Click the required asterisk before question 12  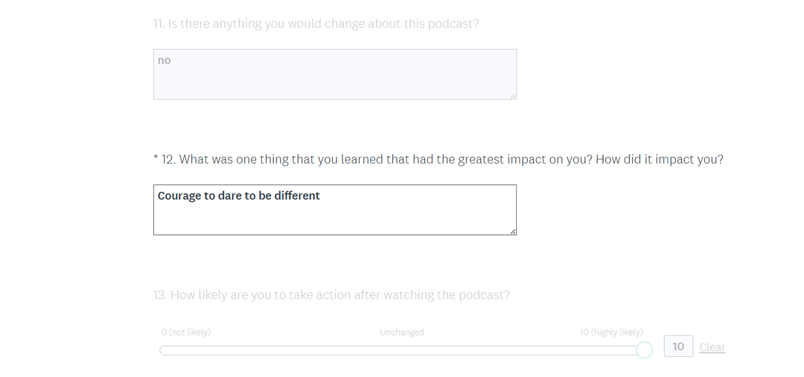[156, 159]
